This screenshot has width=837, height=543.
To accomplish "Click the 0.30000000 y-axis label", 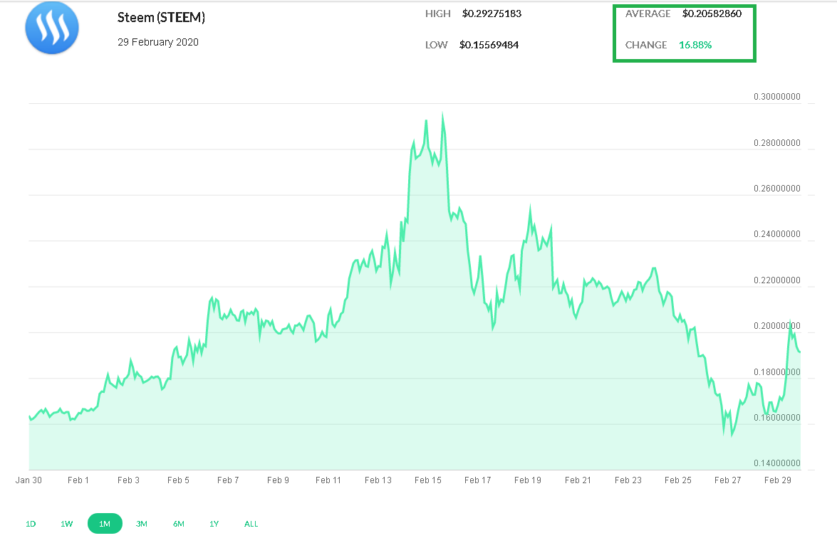I will (776, 96).
